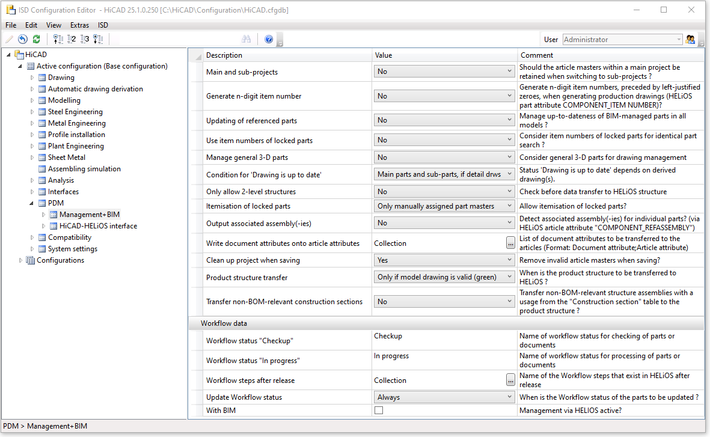This screenshot has height=437, width=710.
Task: Expand the Automatic drawing derivation tree node
Action: pos(32,89)
